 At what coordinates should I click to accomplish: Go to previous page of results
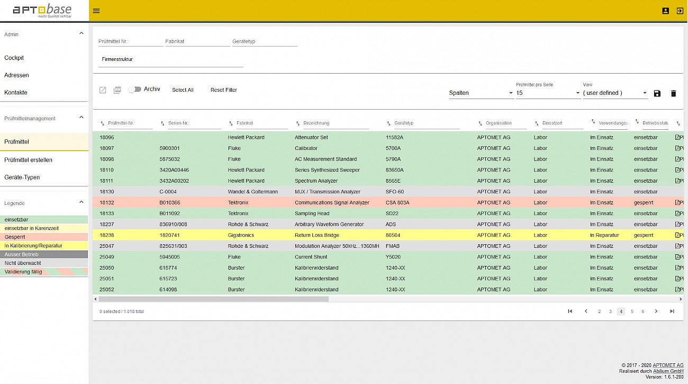(x=586, y=311)
